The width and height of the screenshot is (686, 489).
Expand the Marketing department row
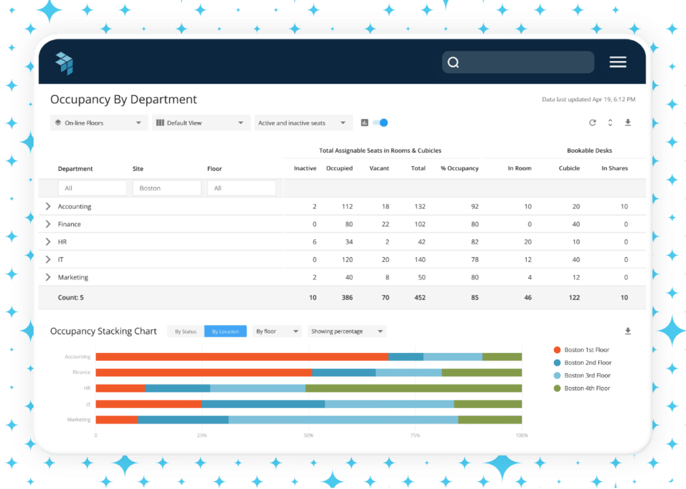tap(47, 277)
